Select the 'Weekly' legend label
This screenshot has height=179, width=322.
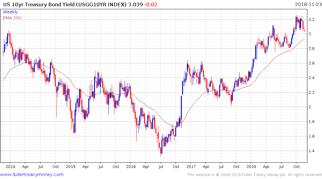point(10,12)
